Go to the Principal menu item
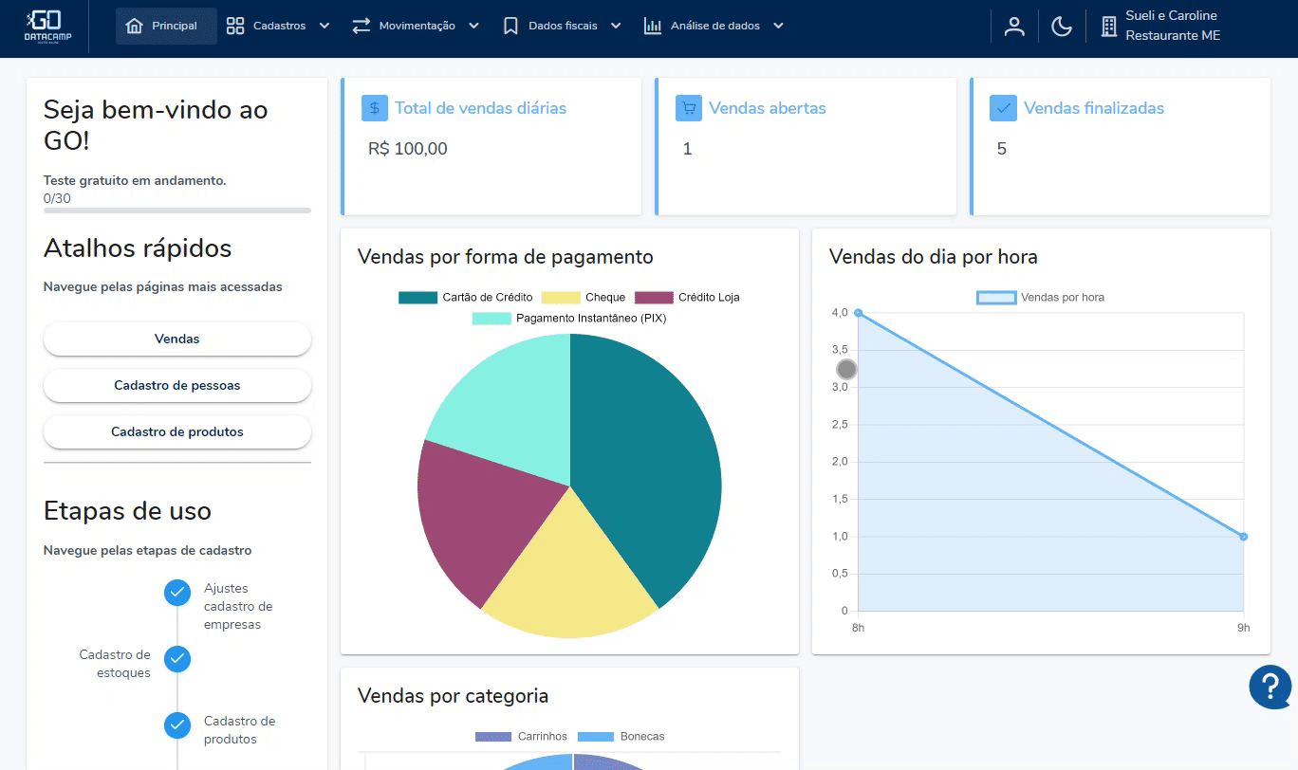This screenshot has height=770, width=1298. pyautogui.click(x=166, y=26)
